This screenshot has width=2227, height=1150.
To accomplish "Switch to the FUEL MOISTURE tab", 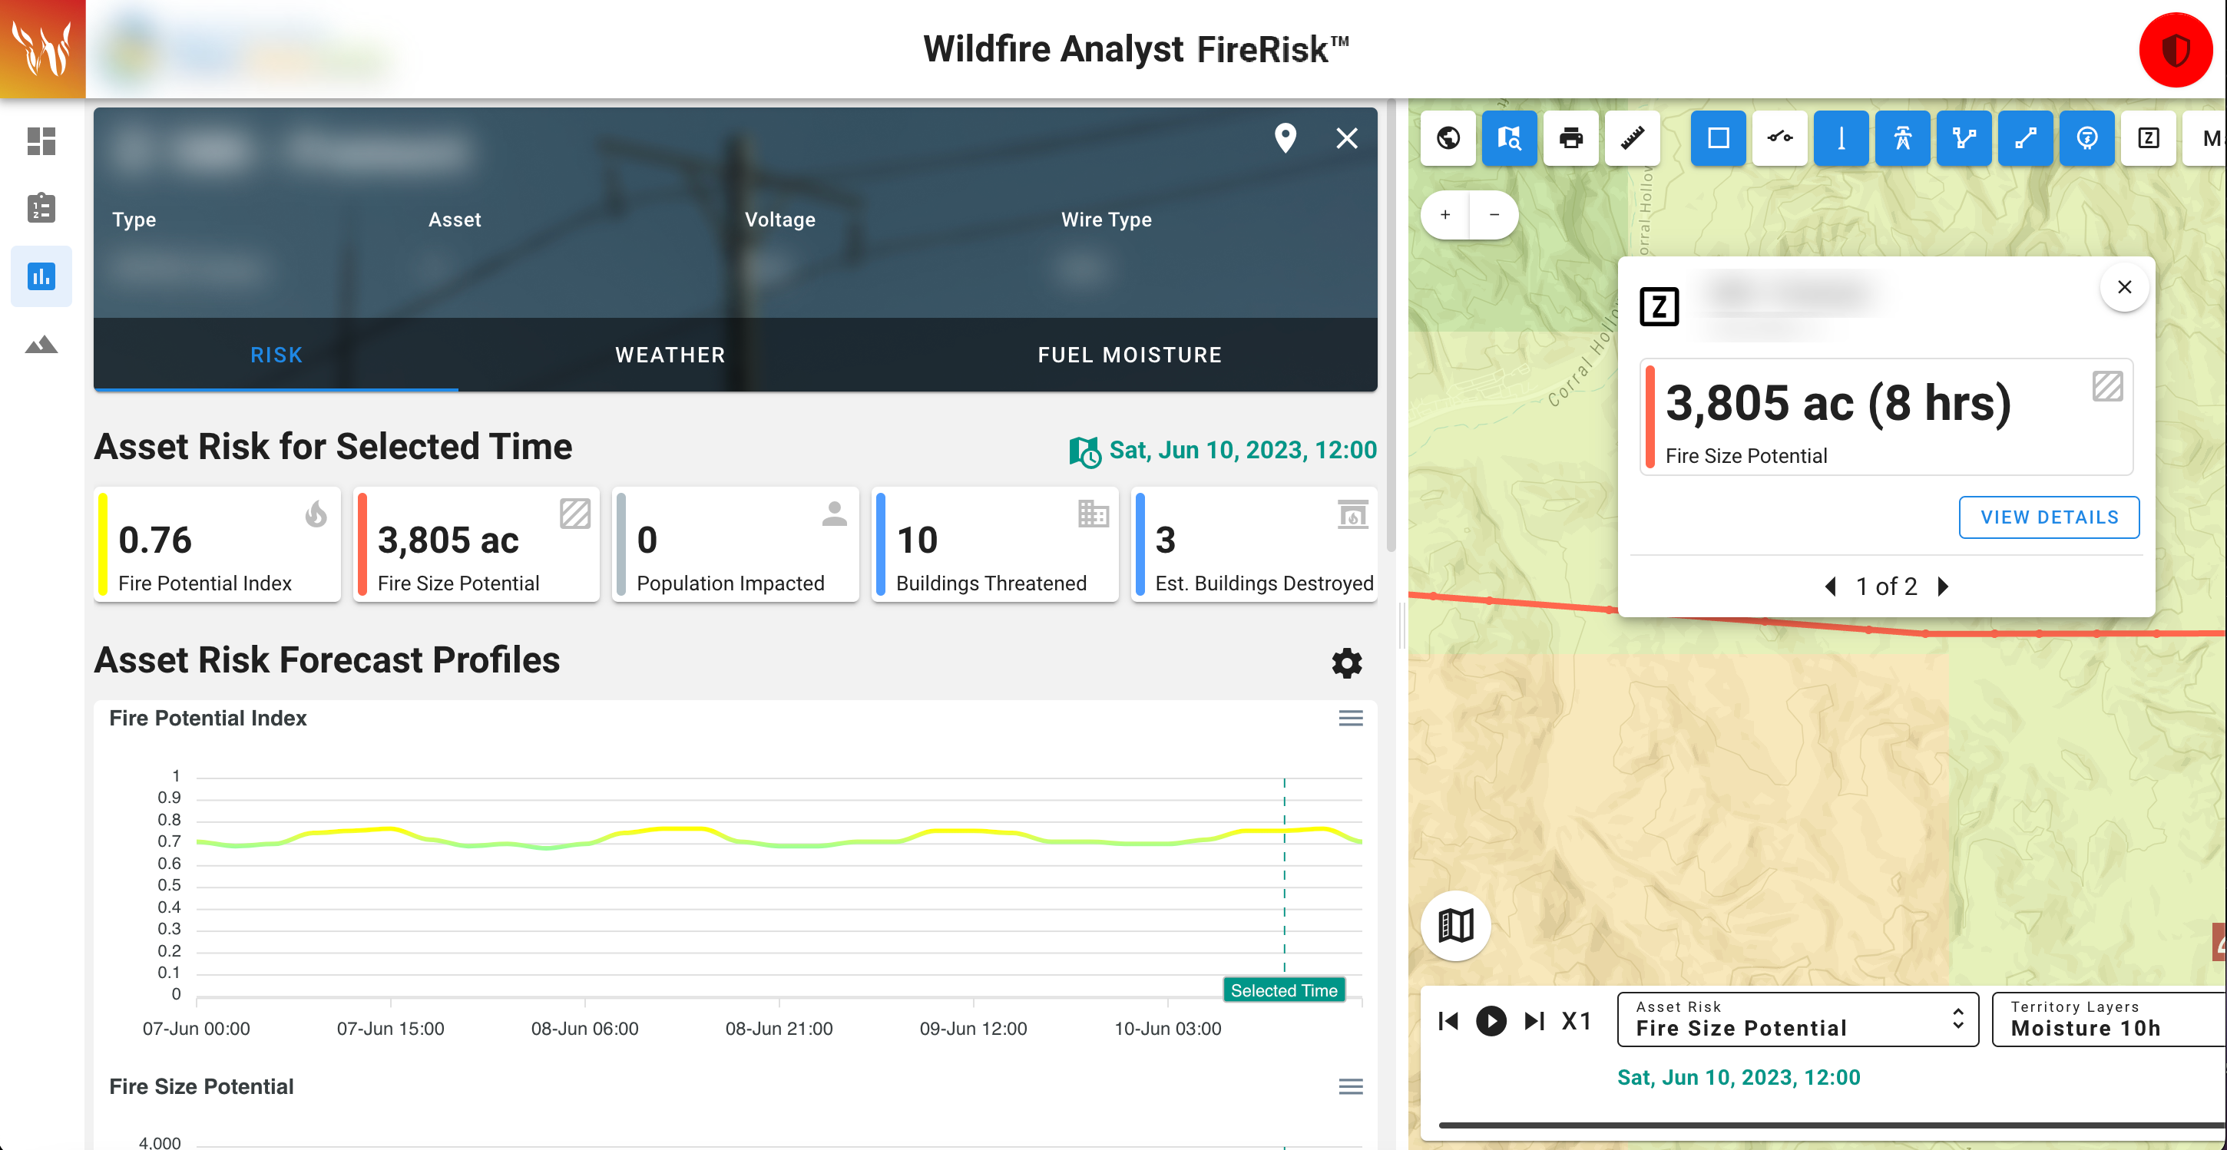I will (1129, 355).
